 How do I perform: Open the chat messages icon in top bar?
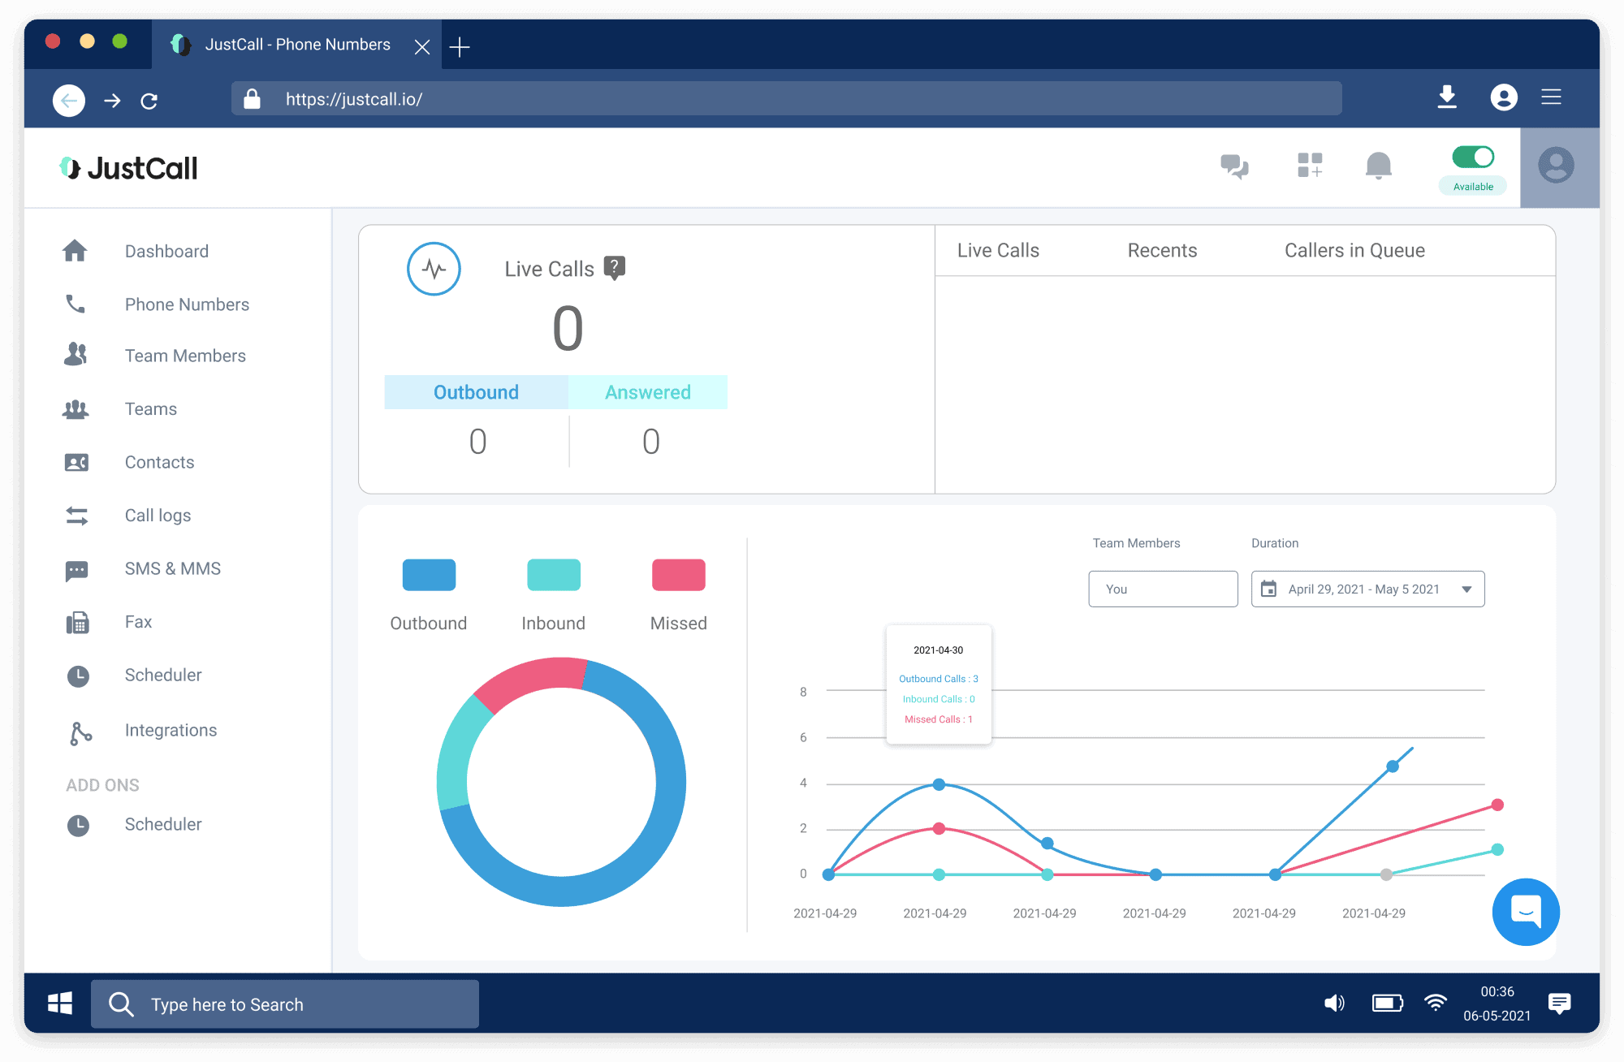coord(1234,167)
